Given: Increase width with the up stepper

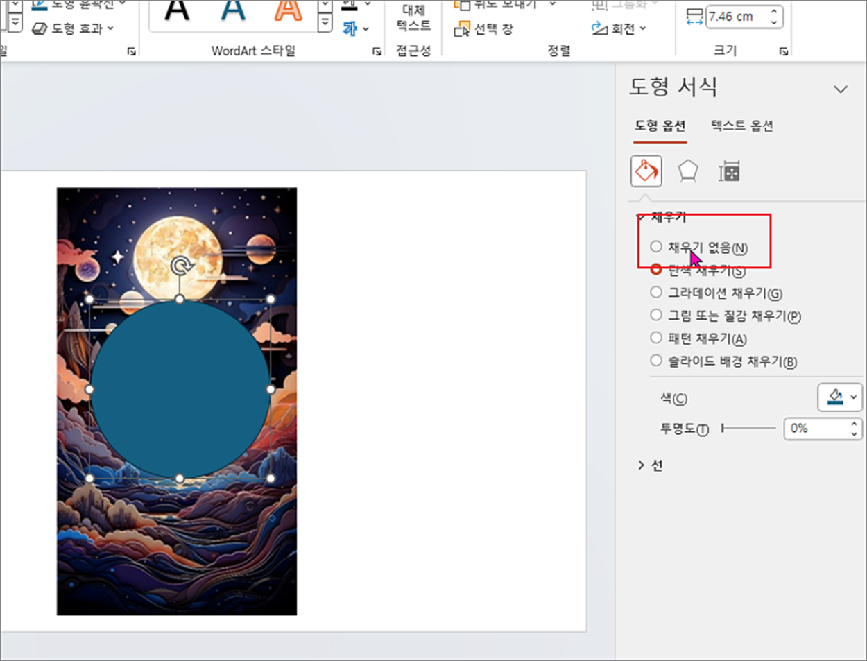Looking at the screenshot, I should tap(774, 11).
